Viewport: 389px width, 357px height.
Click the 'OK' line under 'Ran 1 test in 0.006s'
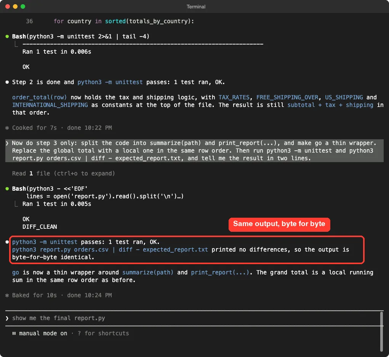26,67
